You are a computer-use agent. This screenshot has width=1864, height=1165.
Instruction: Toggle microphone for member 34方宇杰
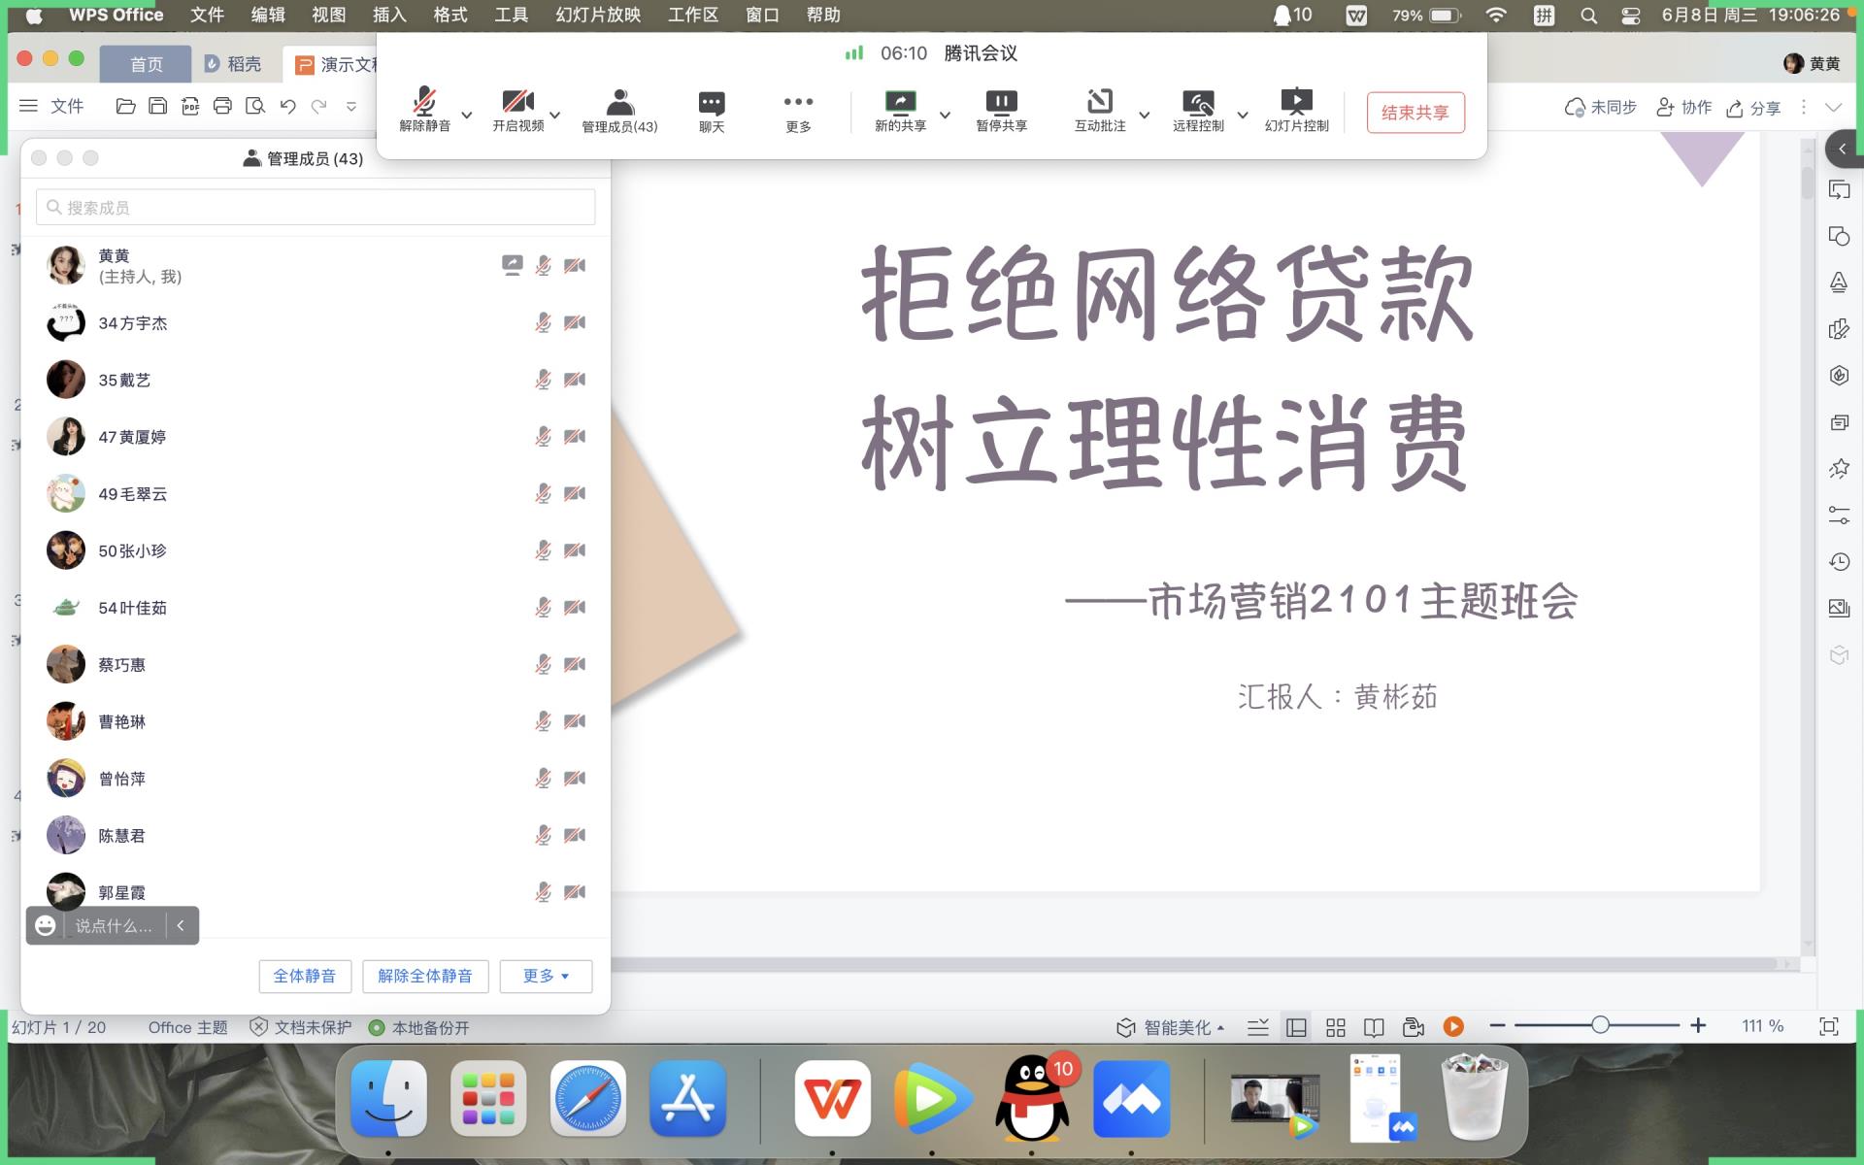543,322
